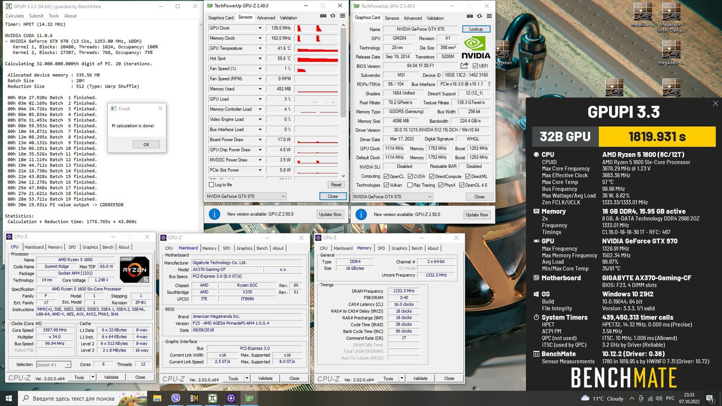Open BenchMate from the taskbar

[194, 398]
